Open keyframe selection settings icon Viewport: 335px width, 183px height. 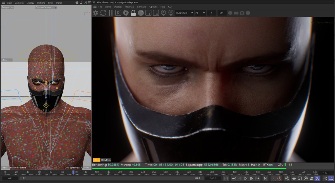tap(287, 178)
